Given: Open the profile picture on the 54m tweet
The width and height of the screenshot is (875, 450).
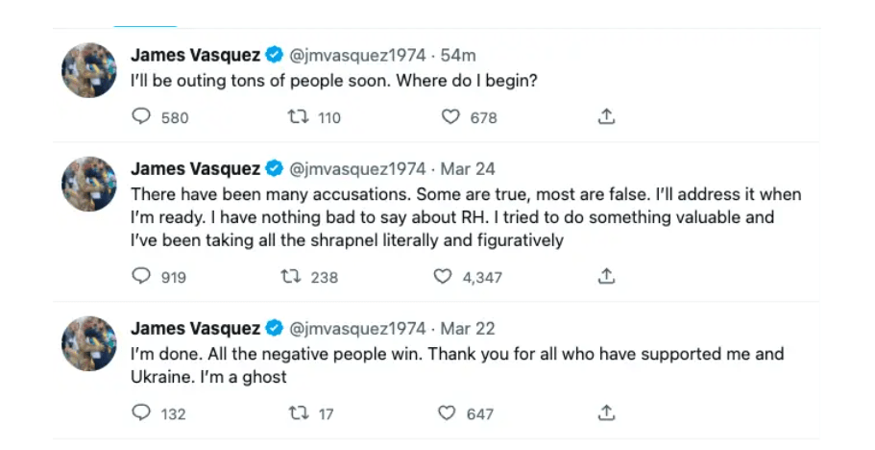Looking at the screenshot, I should pos(89,70).
